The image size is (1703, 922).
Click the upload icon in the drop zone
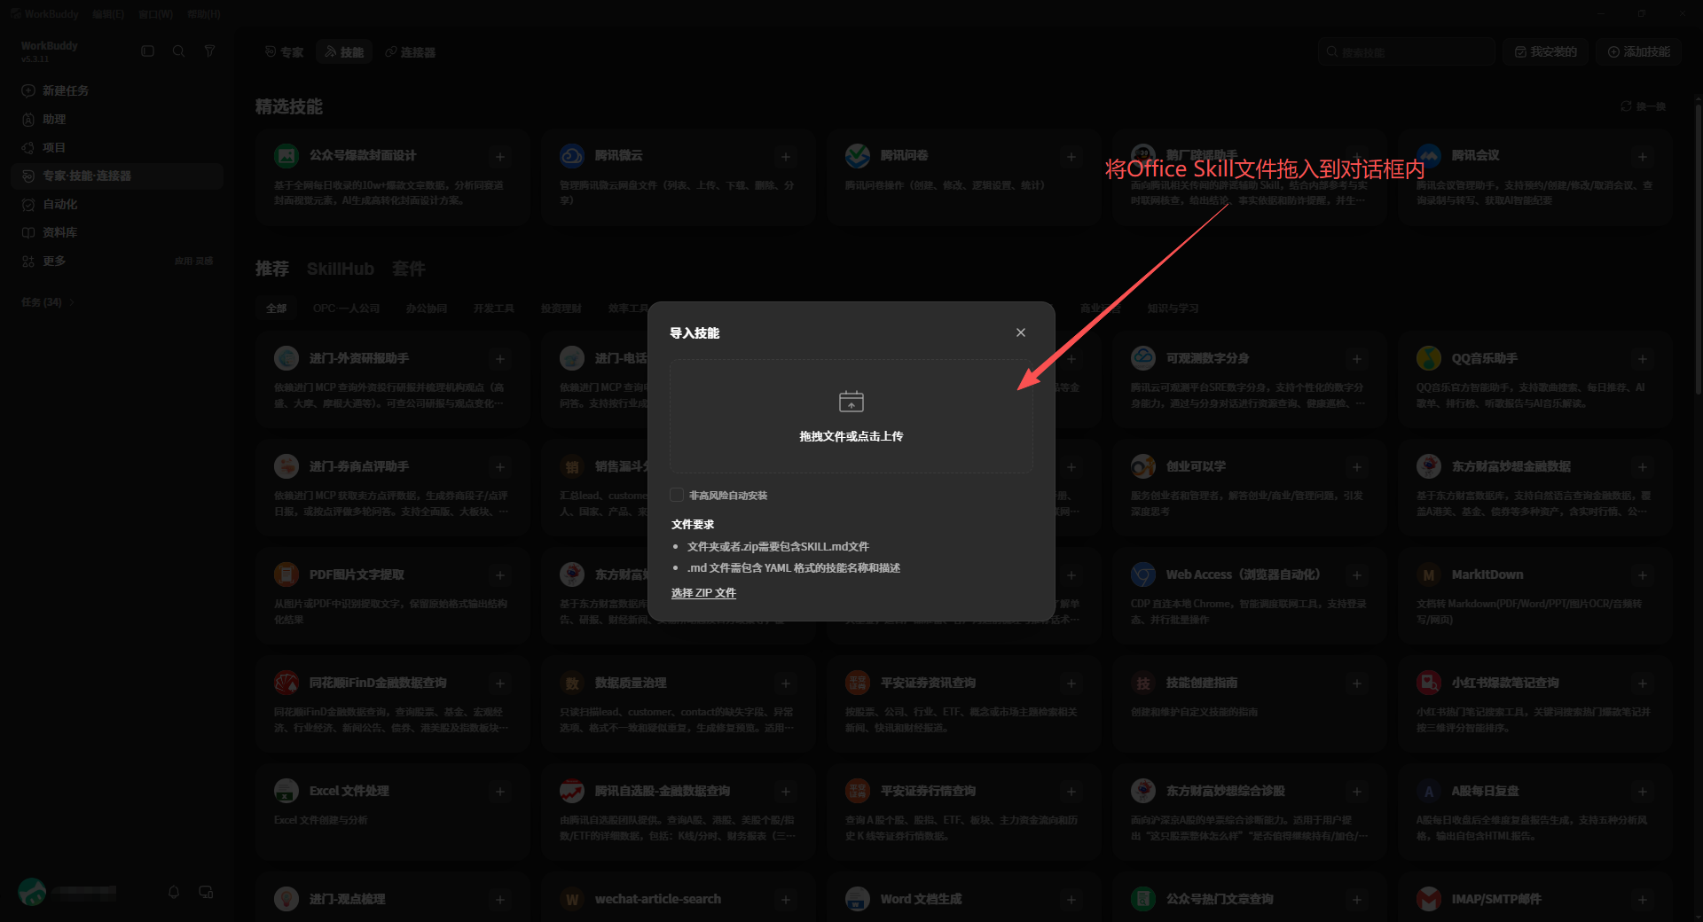click(851, 402)
